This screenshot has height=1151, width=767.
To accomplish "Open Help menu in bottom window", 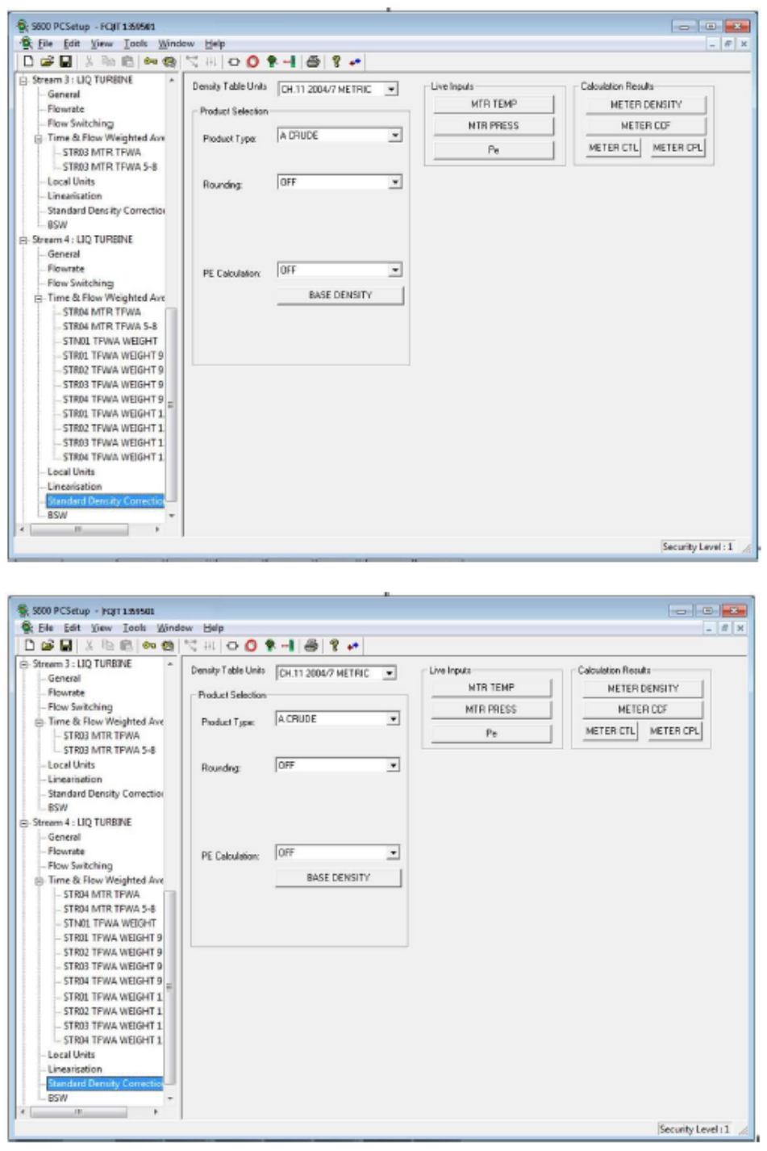I will click(x=213, y=627).
